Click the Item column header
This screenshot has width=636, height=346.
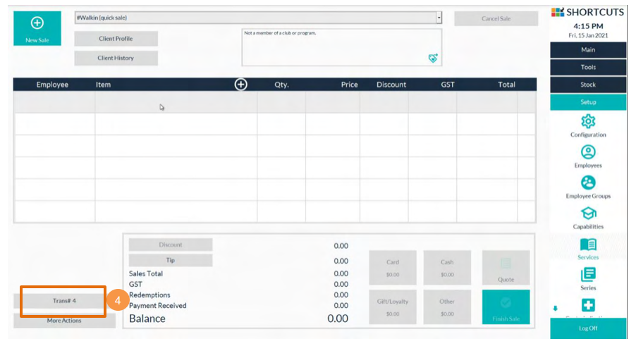pos(103,85)
